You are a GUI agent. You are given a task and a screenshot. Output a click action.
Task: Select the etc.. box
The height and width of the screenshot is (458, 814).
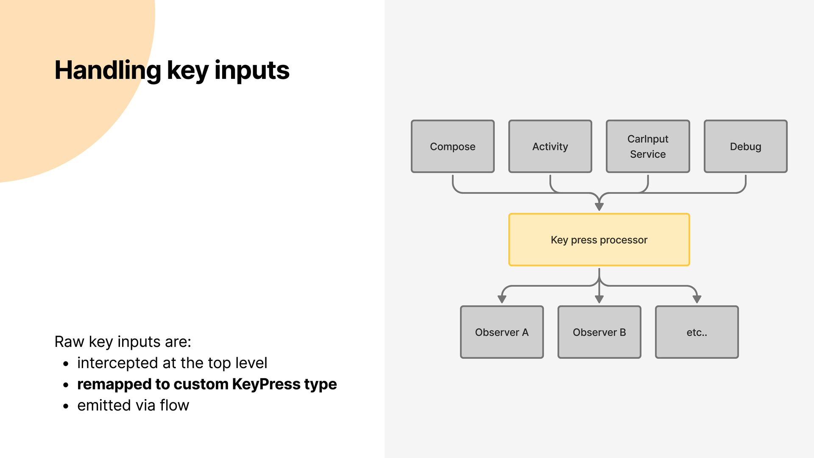[697, 332]
